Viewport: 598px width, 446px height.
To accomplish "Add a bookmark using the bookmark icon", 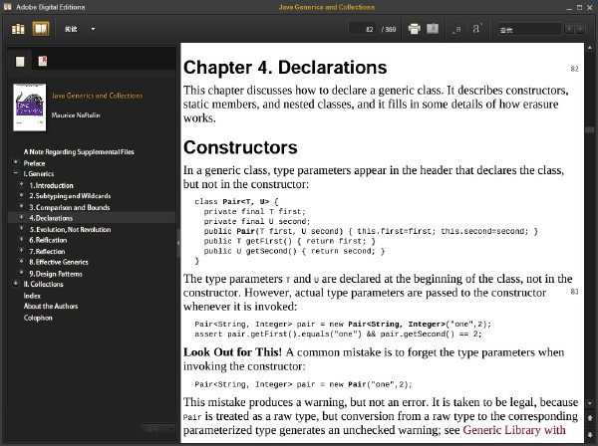I will 433,29.
